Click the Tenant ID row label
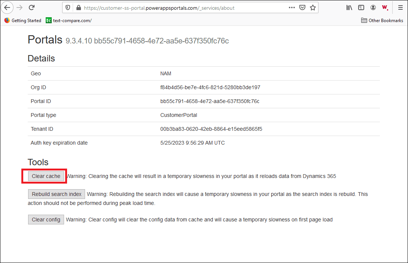This screenshot has width=408, height=263. click(42, 129)
